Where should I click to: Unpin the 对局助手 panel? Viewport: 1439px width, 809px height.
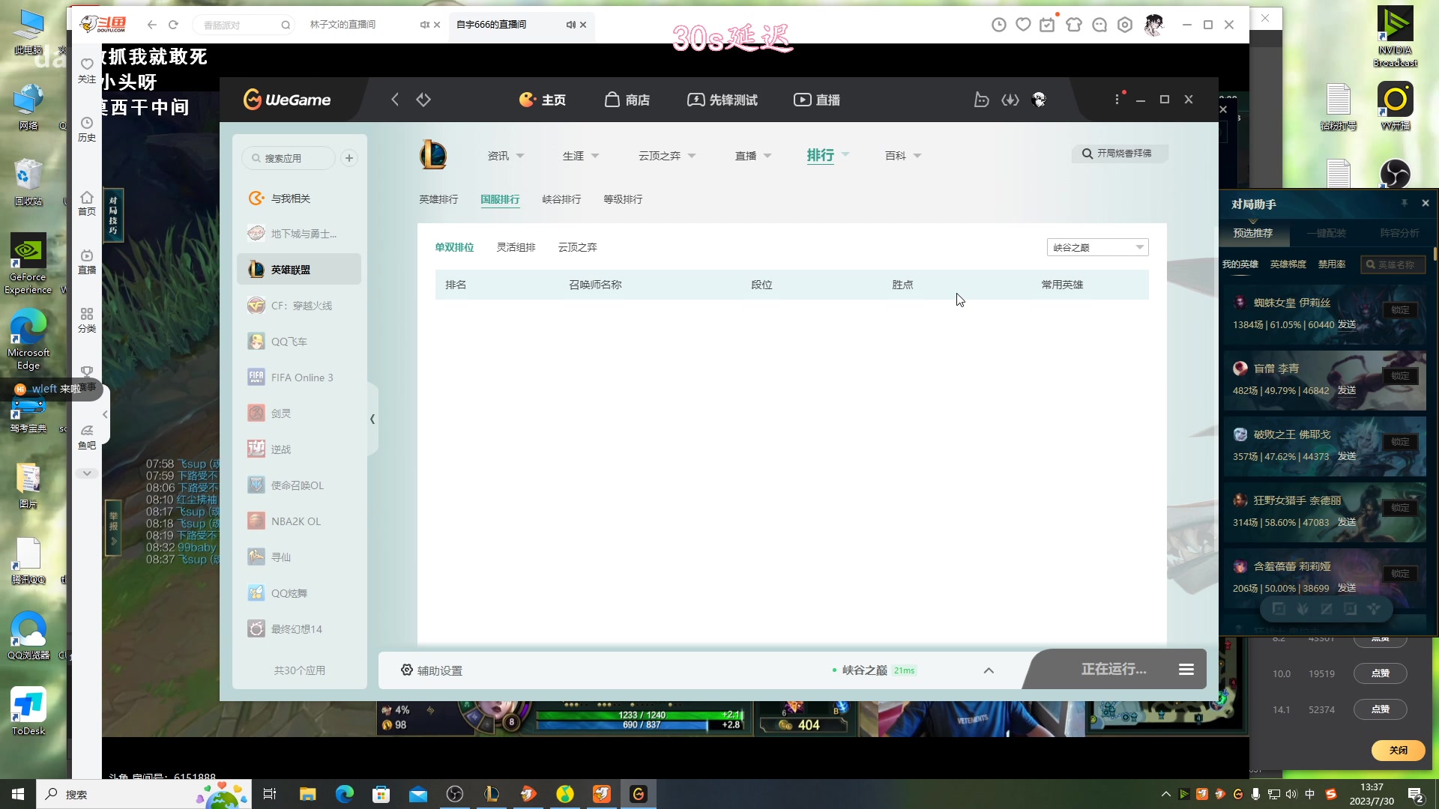[1404, 203]
